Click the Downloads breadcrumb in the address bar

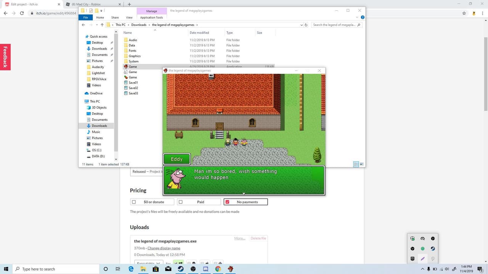pyautogui.click(x=139, y=25)
